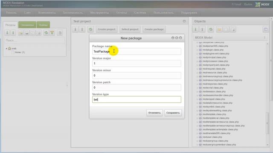Select the Home (1) resource
The width and height of the screenshot is (273, 153).
tap(20, 52)
